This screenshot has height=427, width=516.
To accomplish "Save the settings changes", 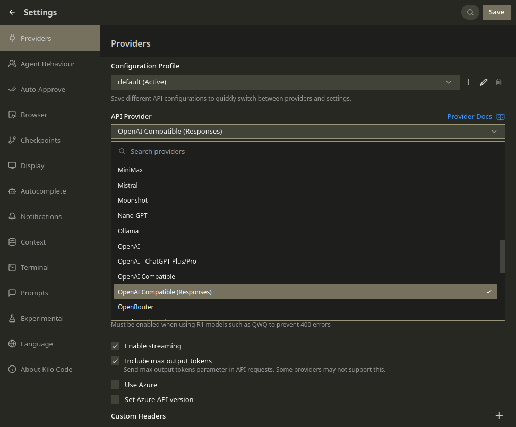I will point(496,12).
